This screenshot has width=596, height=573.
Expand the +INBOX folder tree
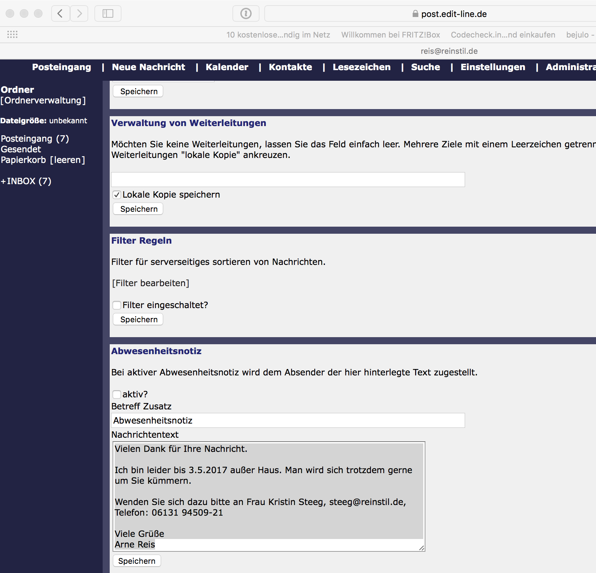tap(3, 181)
